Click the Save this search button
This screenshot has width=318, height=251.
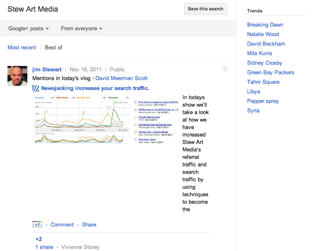[x=206, y=9]
